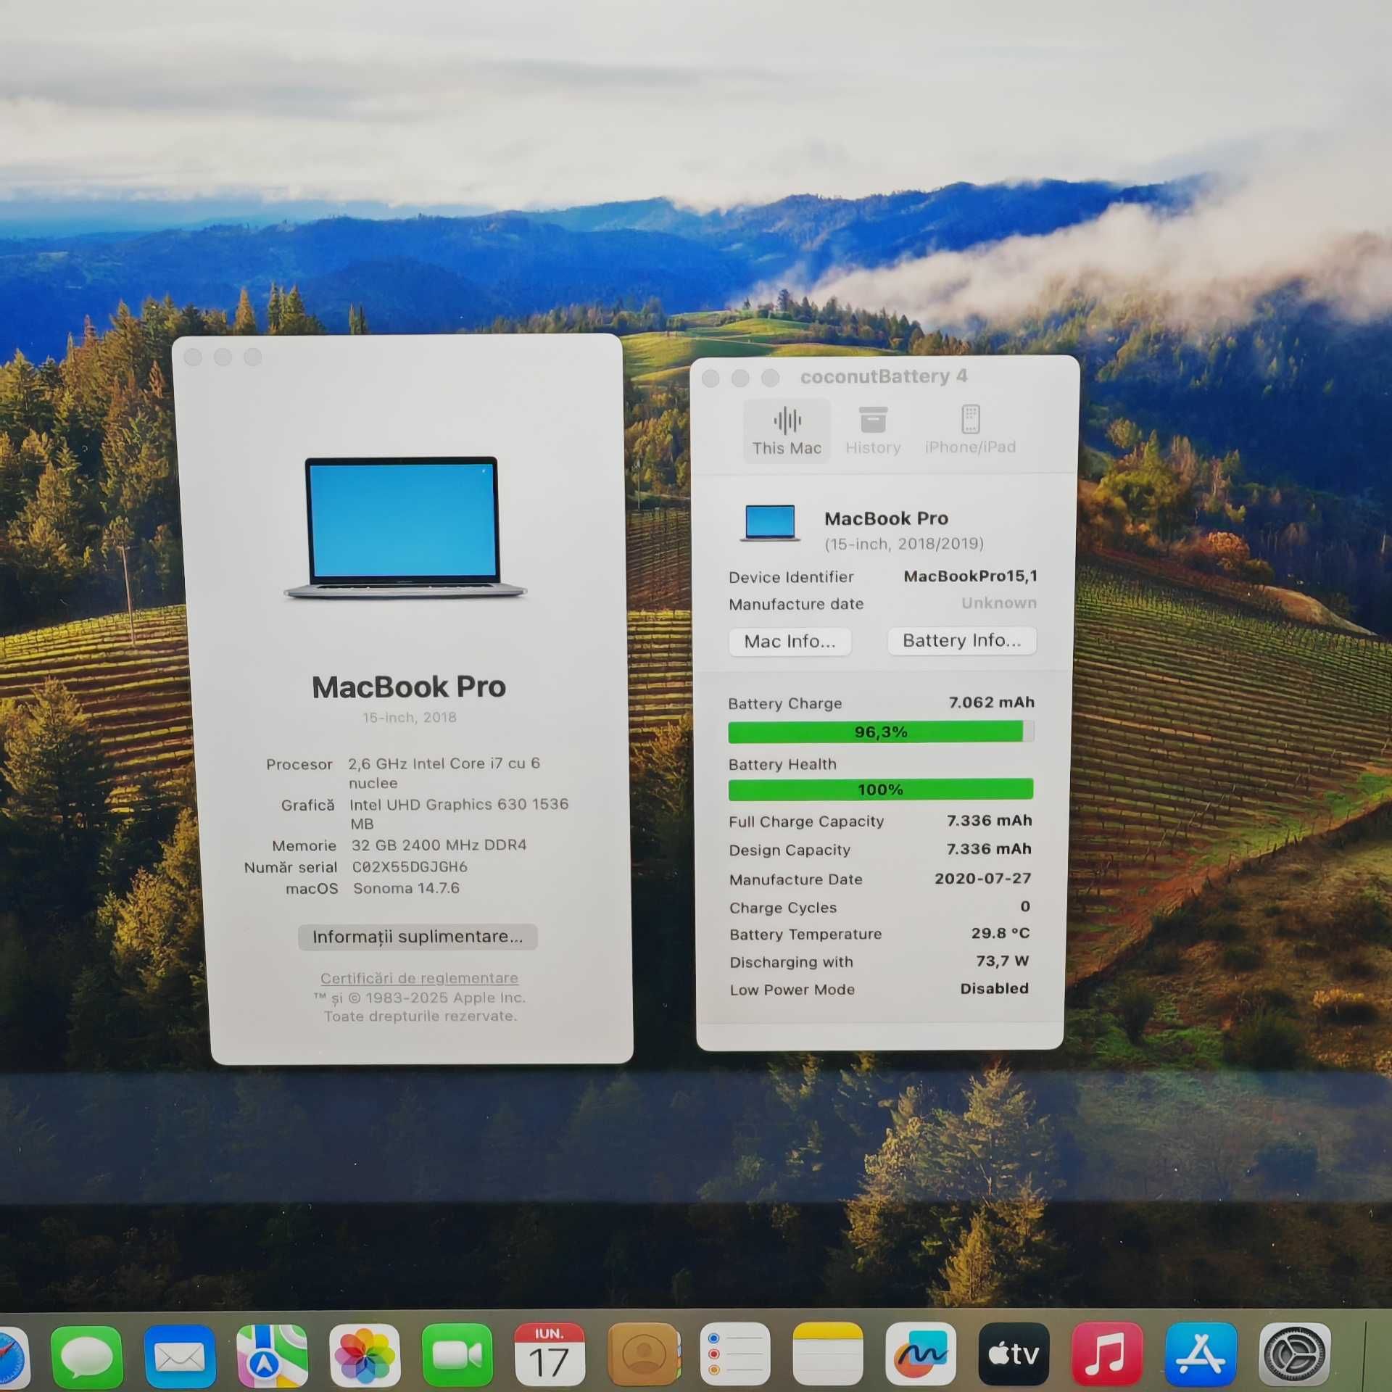The width and height of the screenshot is (1392, 1392).
Task: Launch FaceTime from the Dock
Action: pos(457,1355)
